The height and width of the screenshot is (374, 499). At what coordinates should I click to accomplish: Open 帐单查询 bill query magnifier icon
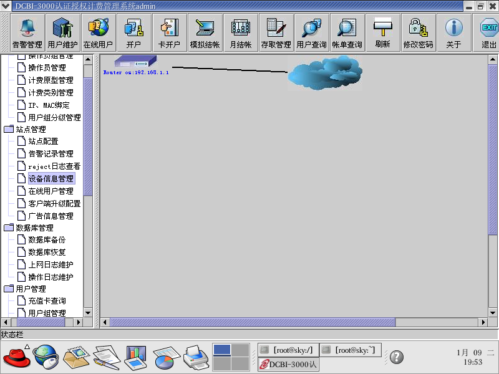(x=347, y=33)
